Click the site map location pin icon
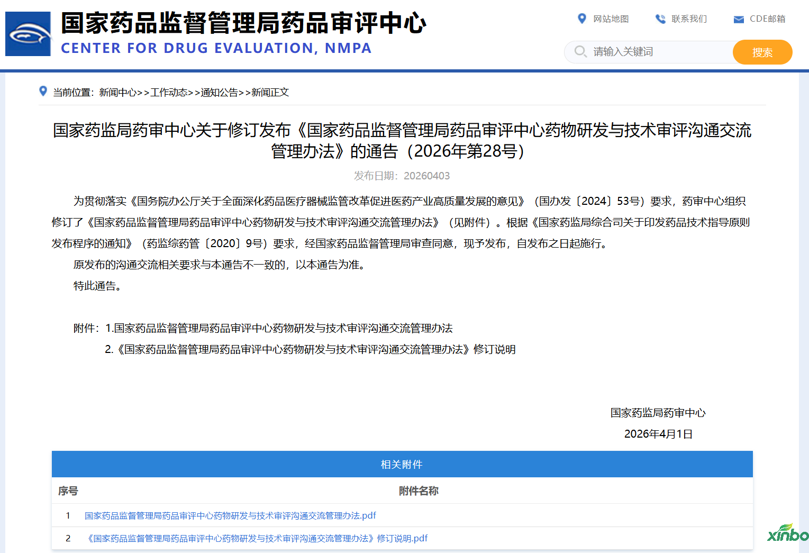This screenshot has height=553, width=809. pos(581,19)
